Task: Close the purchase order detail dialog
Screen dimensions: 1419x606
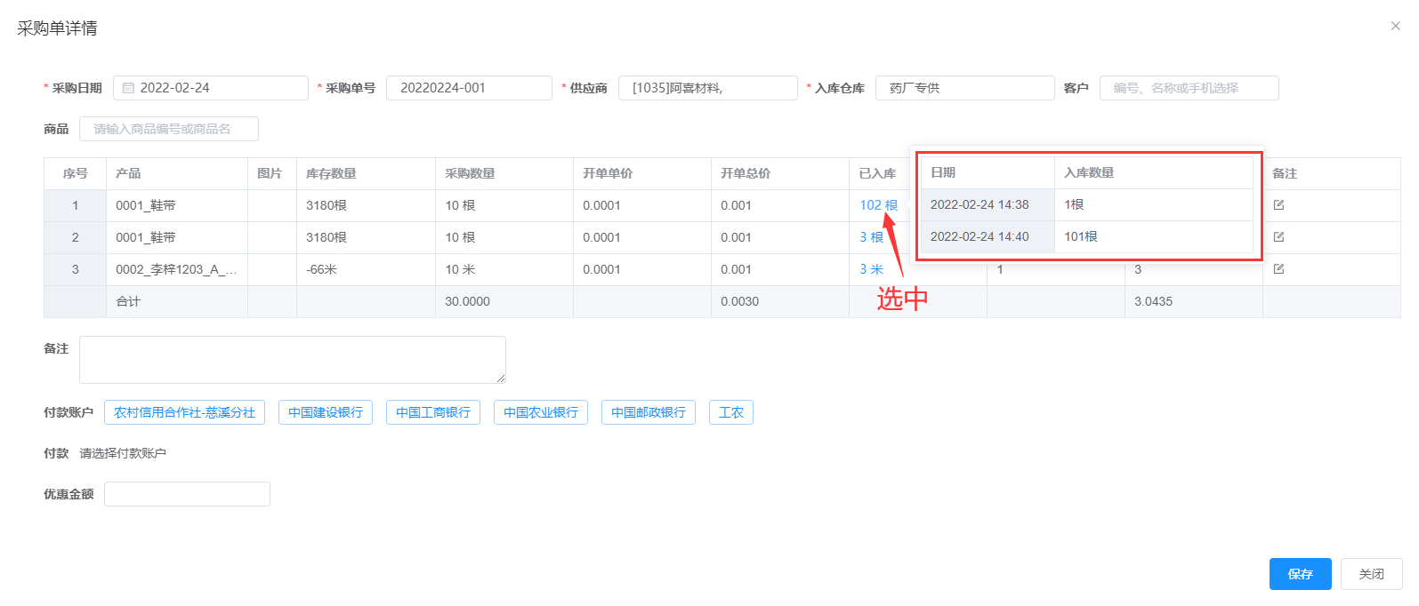Action: coord(1395,26)
